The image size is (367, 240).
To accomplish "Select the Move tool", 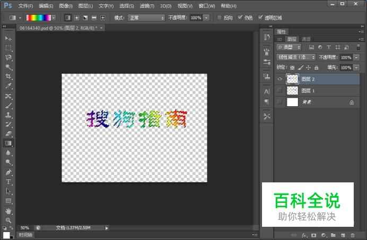I will pyautogui.click(x=8, y=39).
